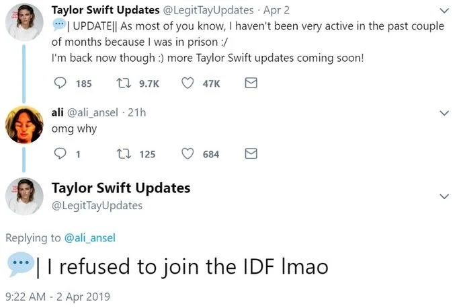Viewport: 457px width, 308px height.
Task: Open the 21h timestamp on ali's tweet
Action: [137, 112]
